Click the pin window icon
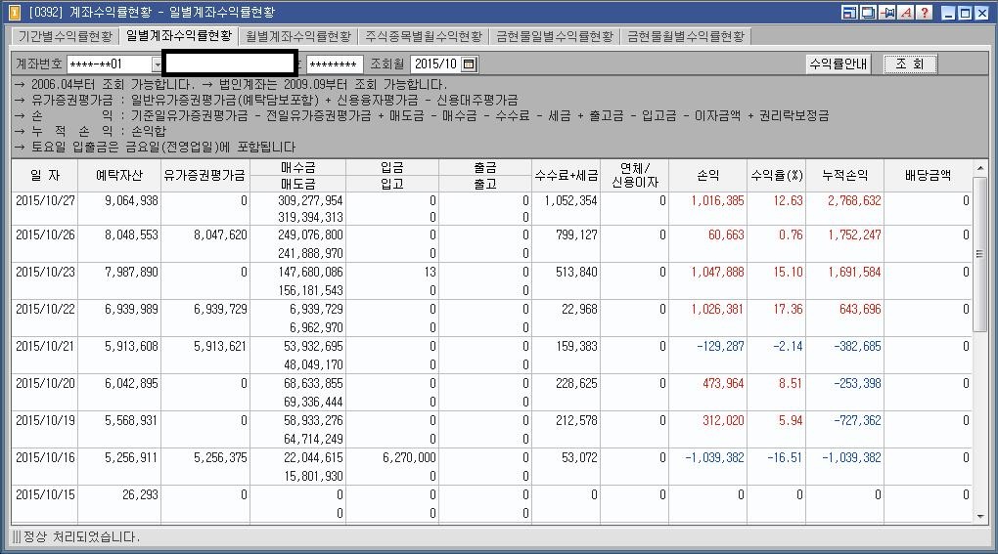The height and width of the screenshot is (554, 998). pos(887,12)
